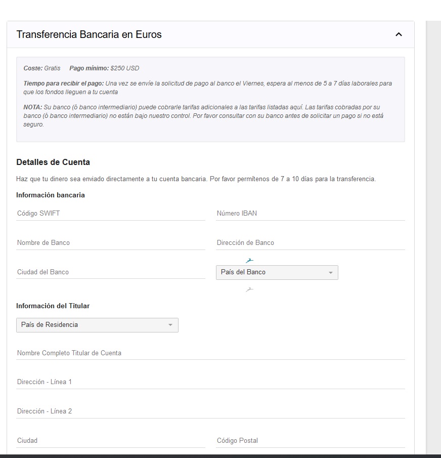Click the NOTA paragraph in the info box
441x458 pixels.
202,115
